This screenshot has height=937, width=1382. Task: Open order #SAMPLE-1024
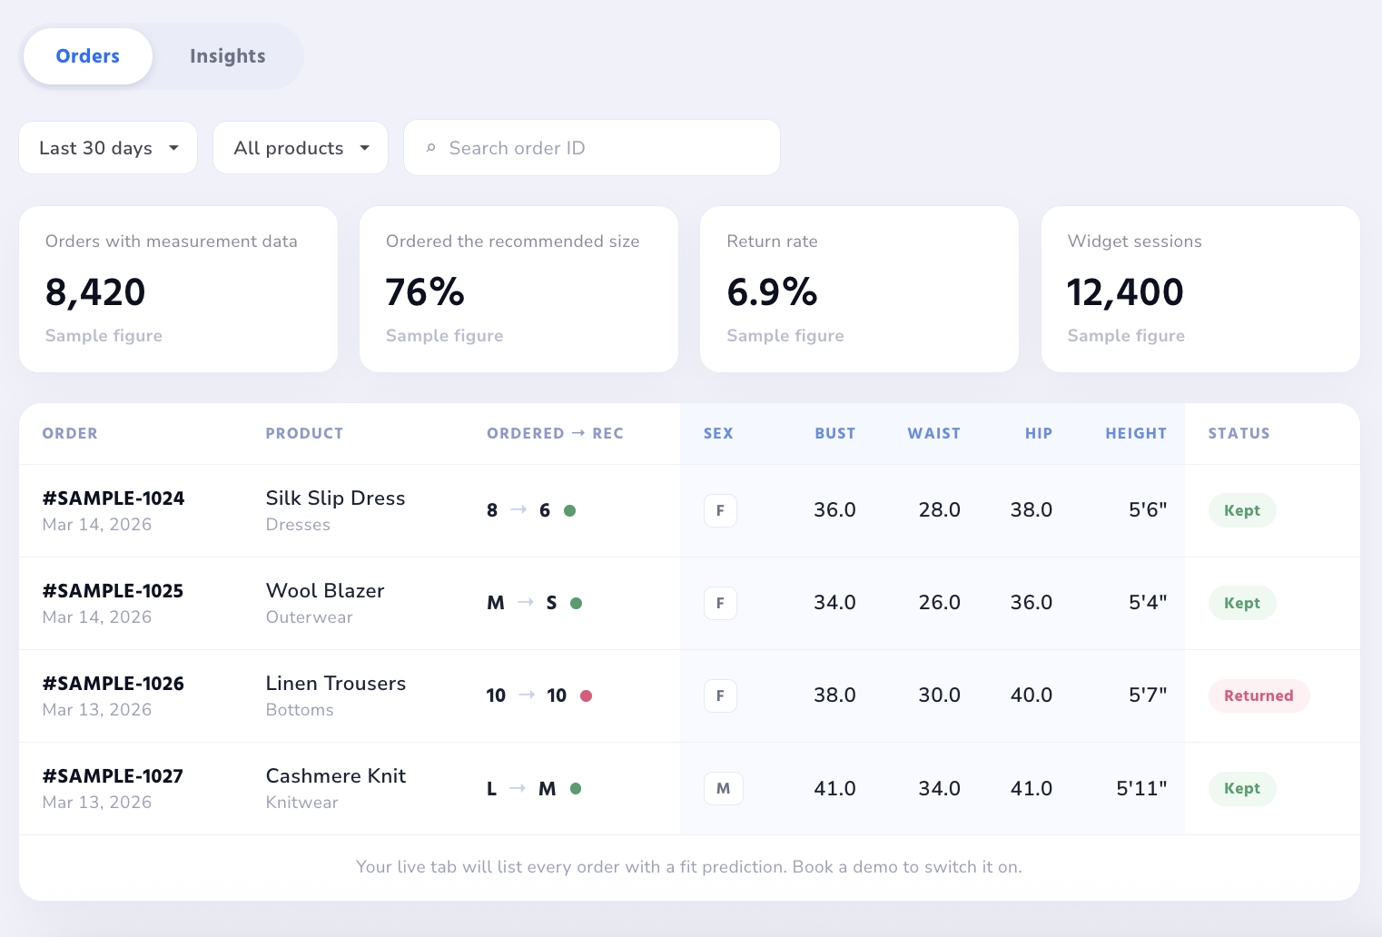(114, 498)
